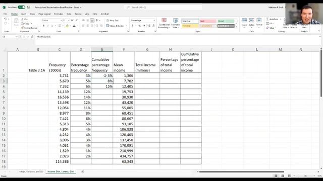
Task: Expand the fill color dropdown arrow
Action: pyautogui.click(x=70, y=26)
